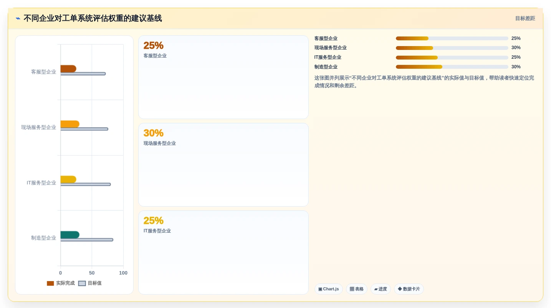
Task: Click the chart title 不同企业对工单系统评估权重的建议基线
Action: click(93, 18)
